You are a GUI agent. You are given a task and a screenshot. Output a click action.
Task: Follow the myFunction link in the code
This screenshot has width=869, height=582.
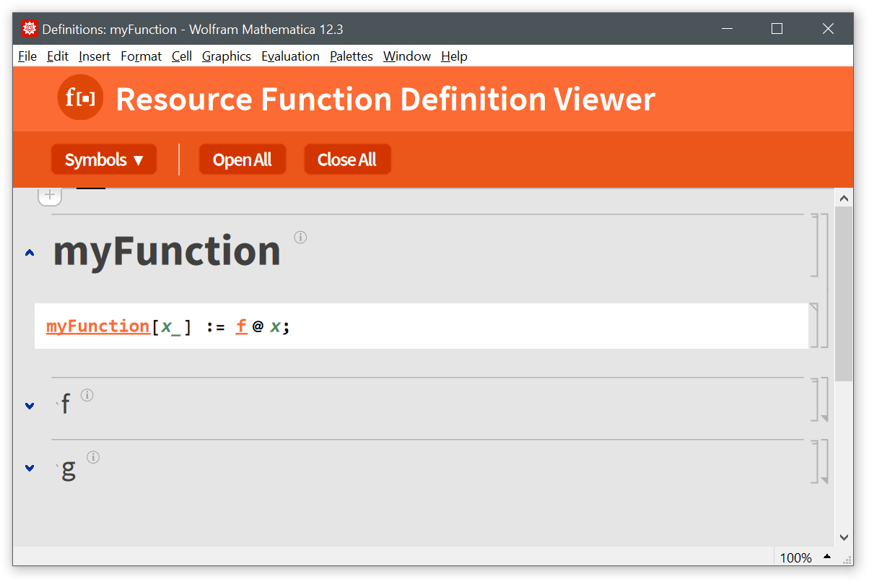[x=97, y=326]
